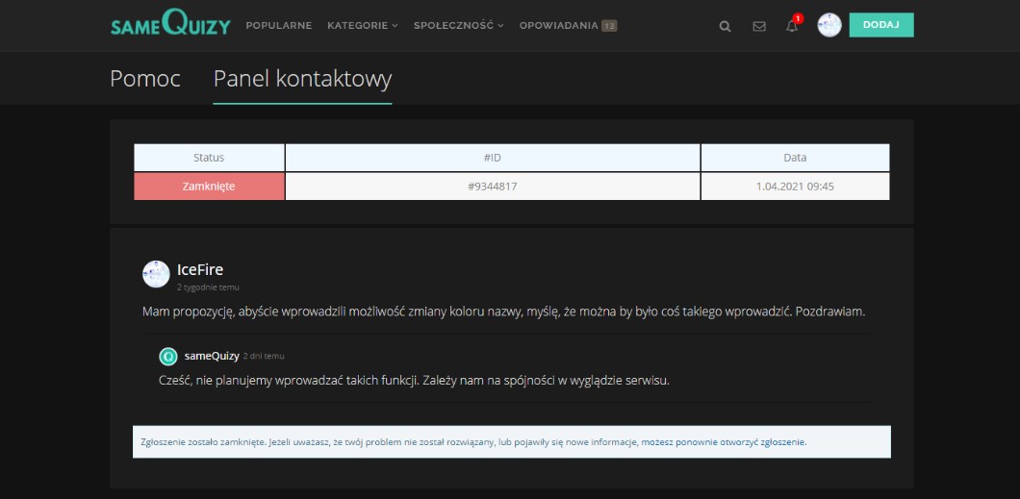Open the messages envelope icon
1020x499 pixels.
coord(759,26)
